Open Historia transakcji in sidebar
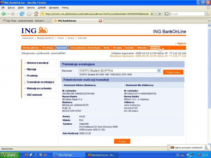The height and width of the screenshot is (158, 211). tap(38, 63)
